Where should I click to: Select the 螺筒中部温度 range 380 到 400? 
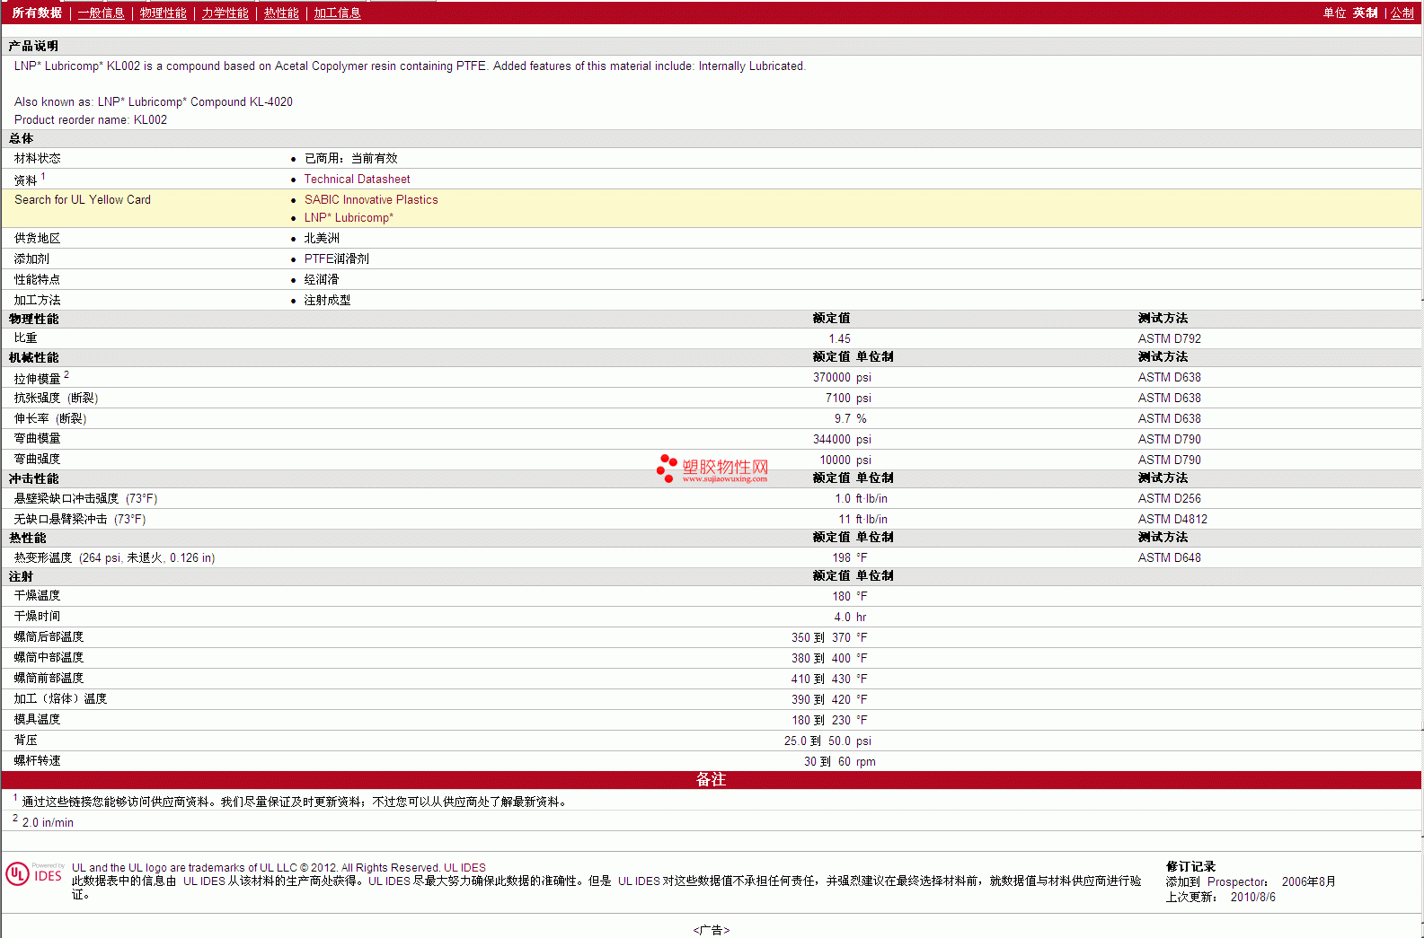point(820,658)
